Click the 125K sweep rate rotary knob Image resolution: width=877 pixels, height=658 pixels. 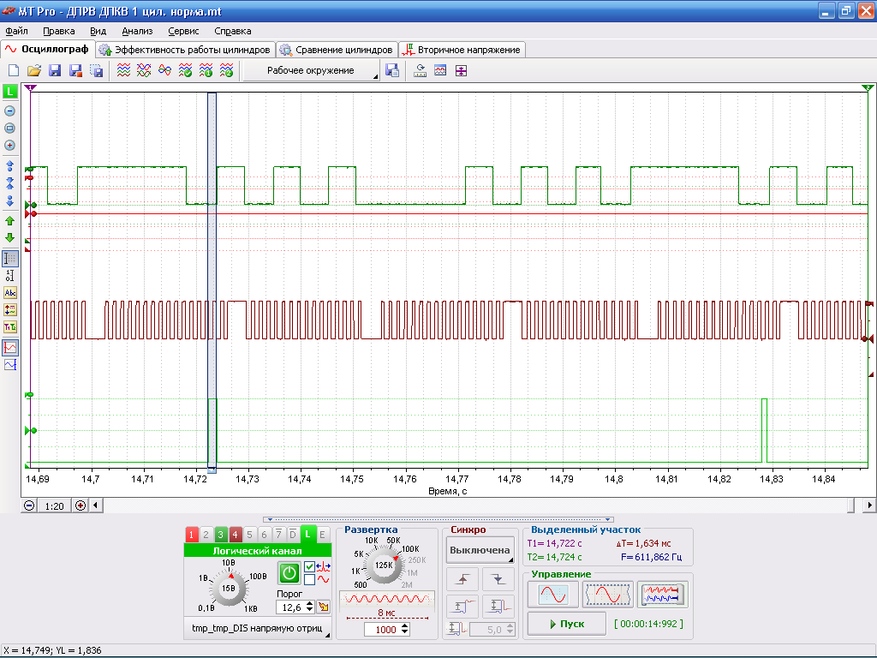coord(384,565)
